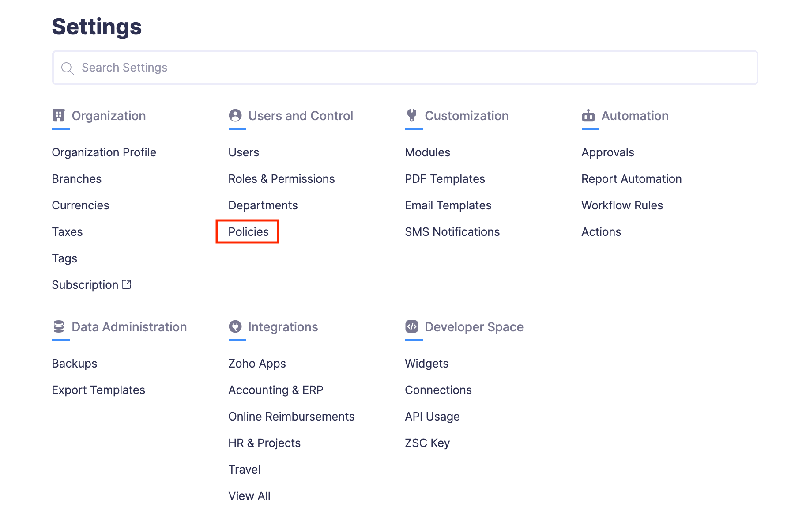Open the ZSC Key page
The width and height of the screenshot is (806, 523).
click(x=427, y=443)
